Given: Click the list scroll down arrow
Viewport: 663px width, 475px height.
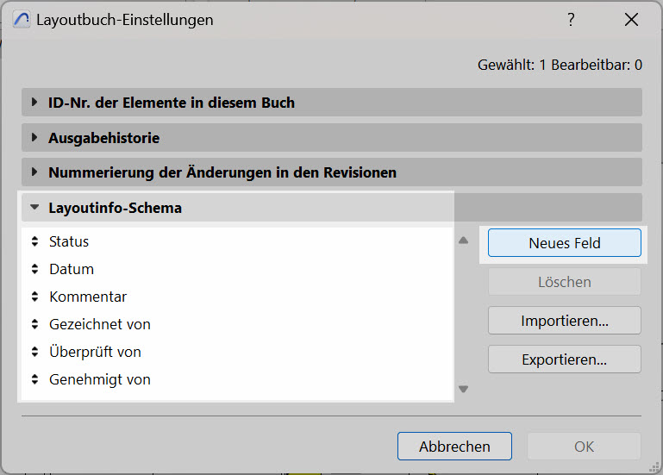Looking at the screenshot, I should tap(464, 389).
